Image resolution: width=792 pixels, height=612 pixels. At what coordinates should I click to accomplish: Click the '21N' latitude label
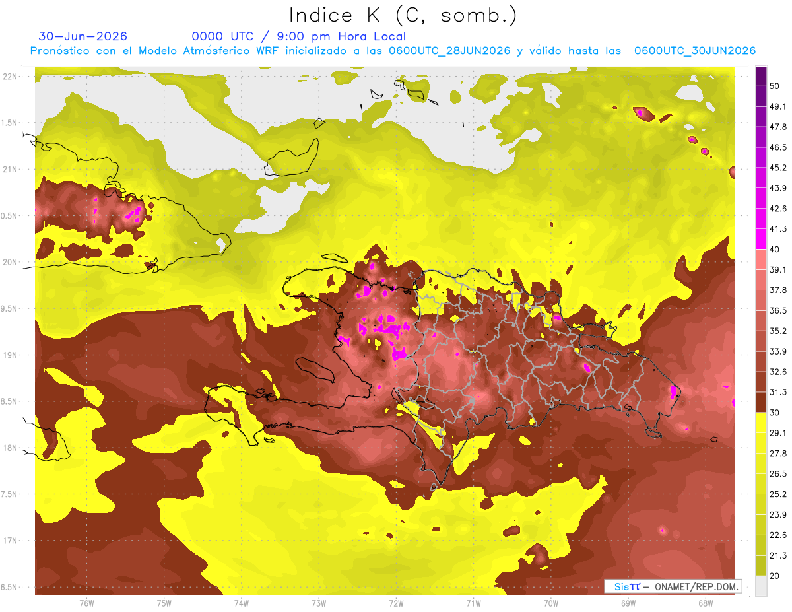click(11, 169)
